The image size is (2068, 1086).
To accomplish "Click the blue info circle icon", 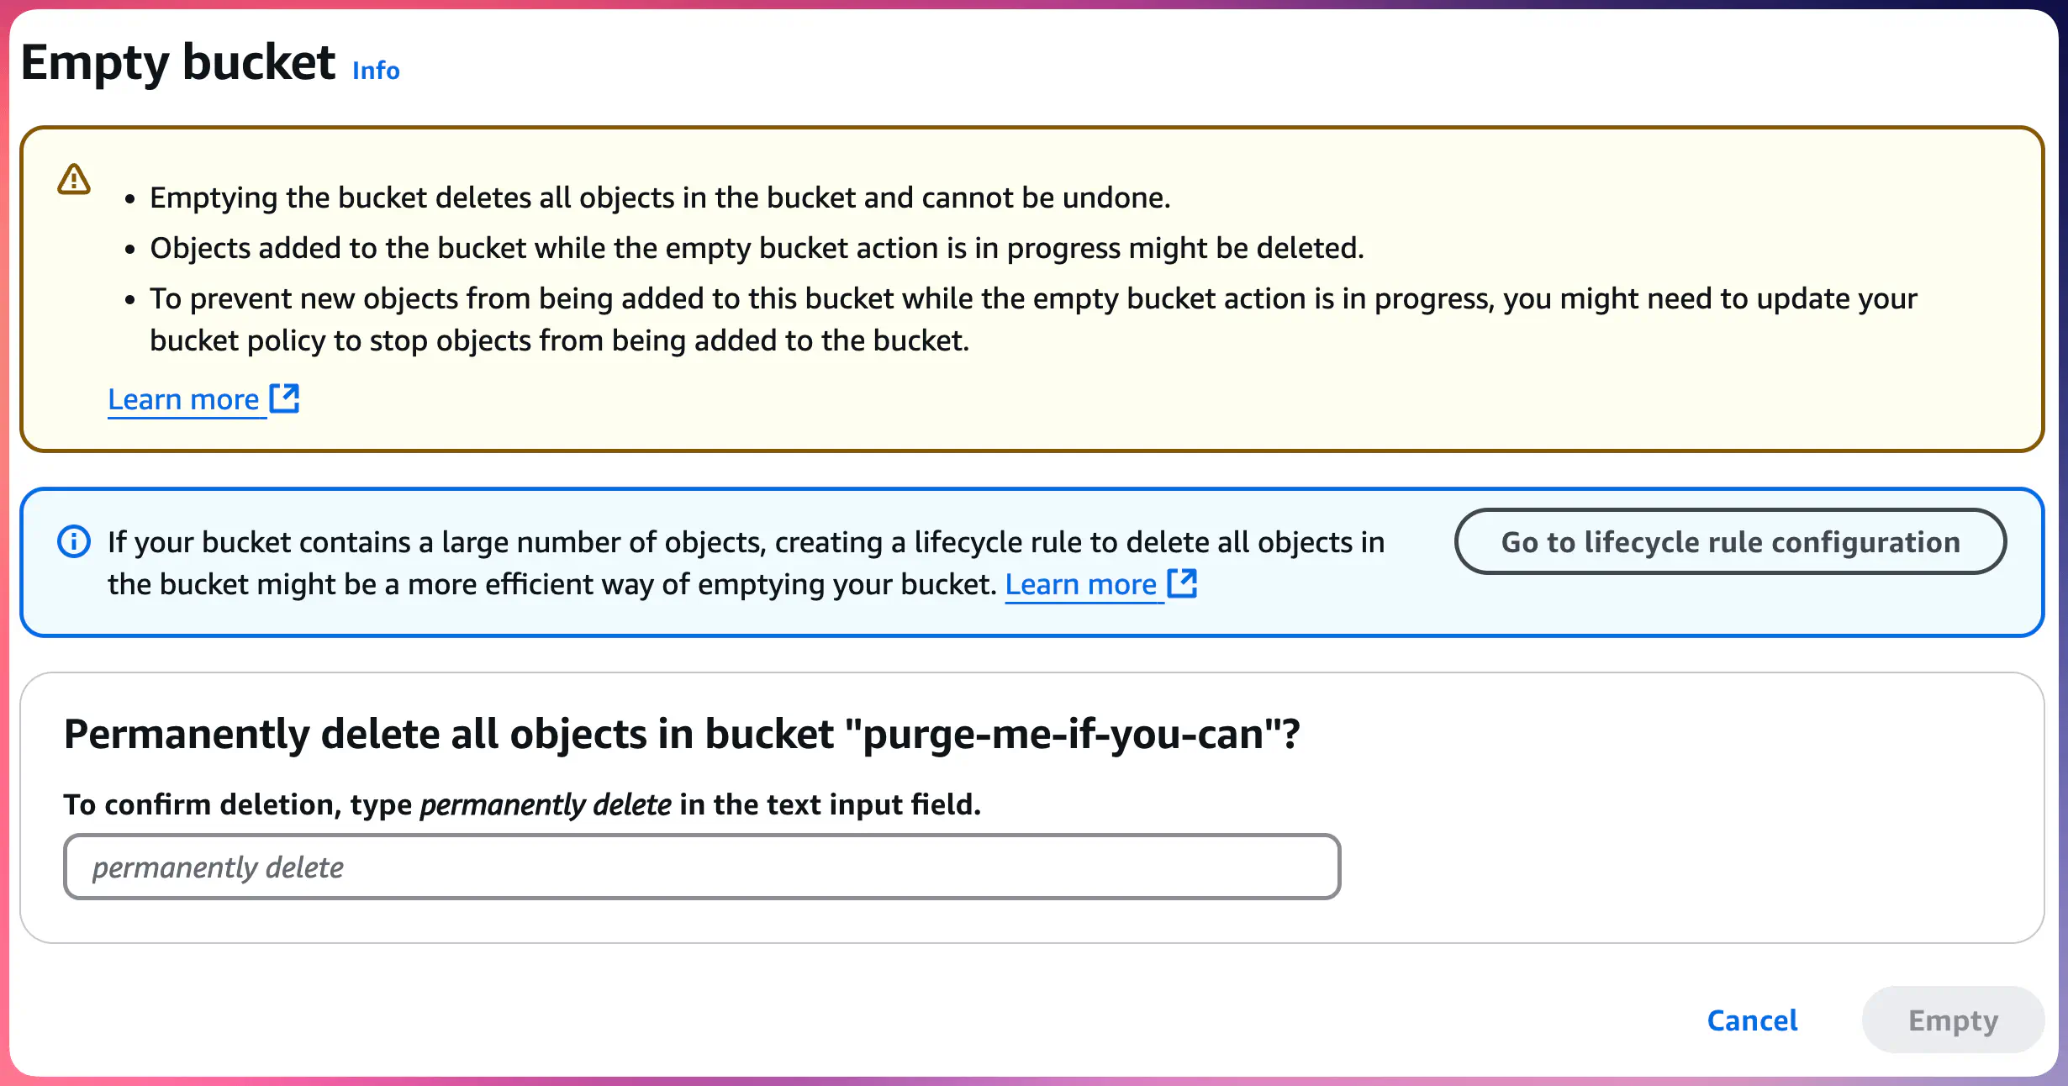I will pos(74,541).
